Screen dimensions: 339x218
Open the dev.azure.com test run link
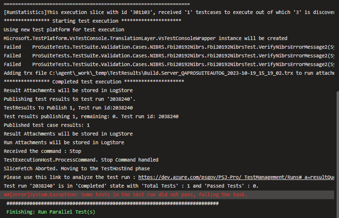tap(236, 177)
